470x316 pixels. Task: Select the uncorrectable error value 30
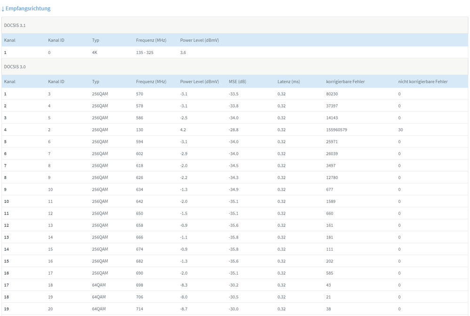tap(400, 130)
